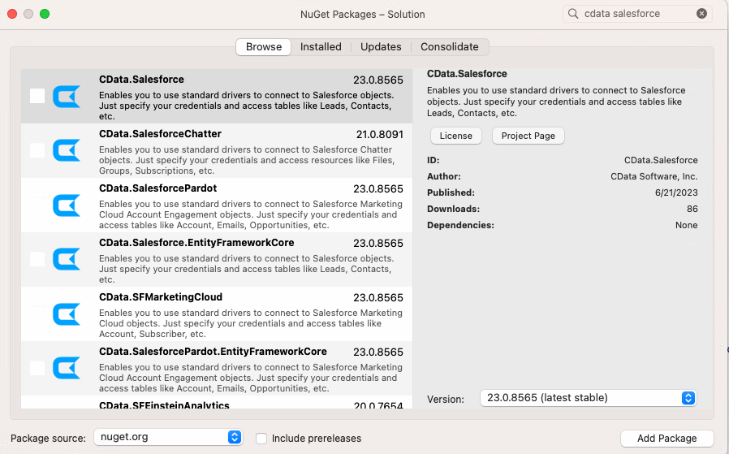Click the Dependencies value None
729x454 pixels.
click(x=686, y=225)
